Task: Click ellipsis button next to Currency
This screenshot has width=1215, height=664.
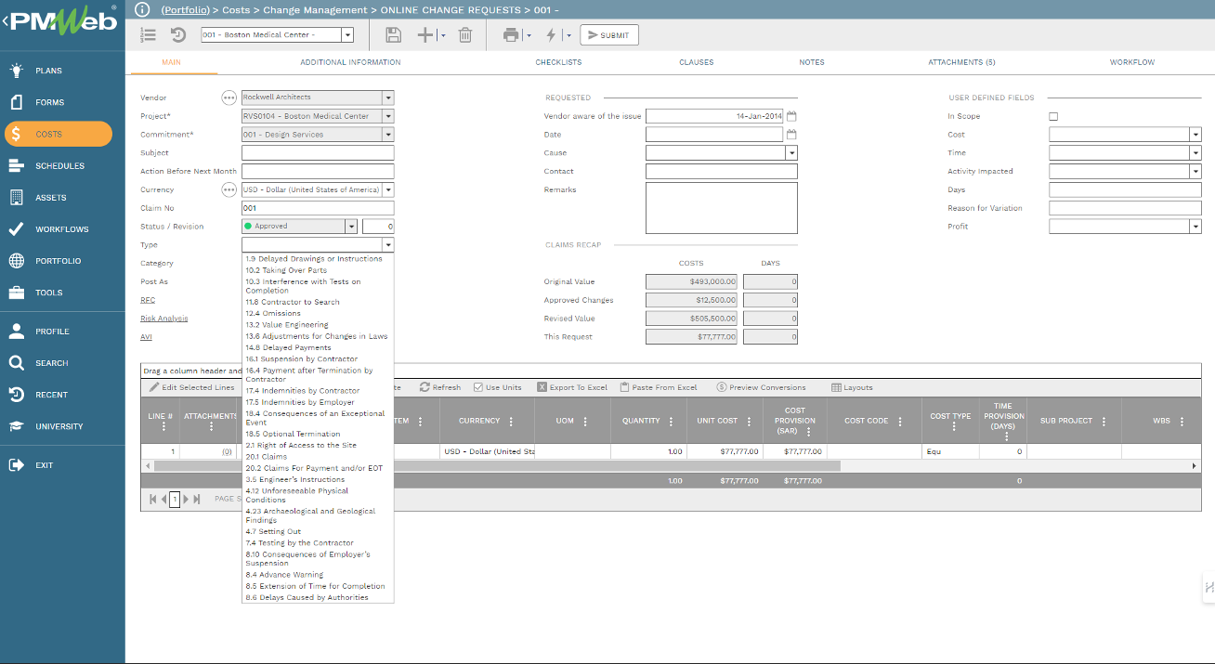Action: click(229, 189)
